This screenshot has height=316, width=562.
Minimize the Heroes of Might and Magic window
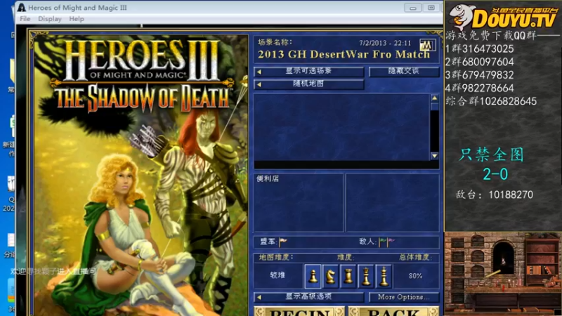tap(413, 8)
